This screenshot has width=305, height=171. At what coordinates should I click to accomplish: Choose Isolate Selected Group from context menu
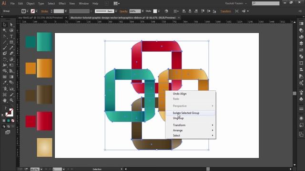click(191, 113)
